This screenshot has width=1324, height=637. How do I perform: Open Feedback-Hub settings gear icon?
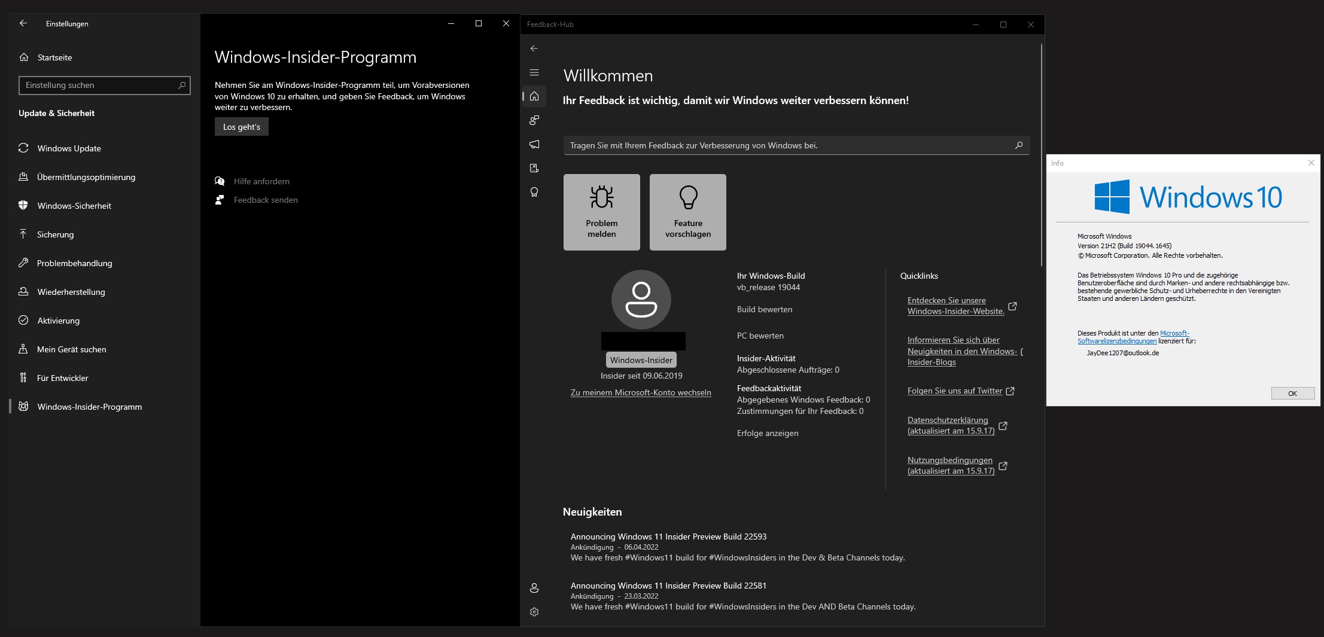coord(534,612)
